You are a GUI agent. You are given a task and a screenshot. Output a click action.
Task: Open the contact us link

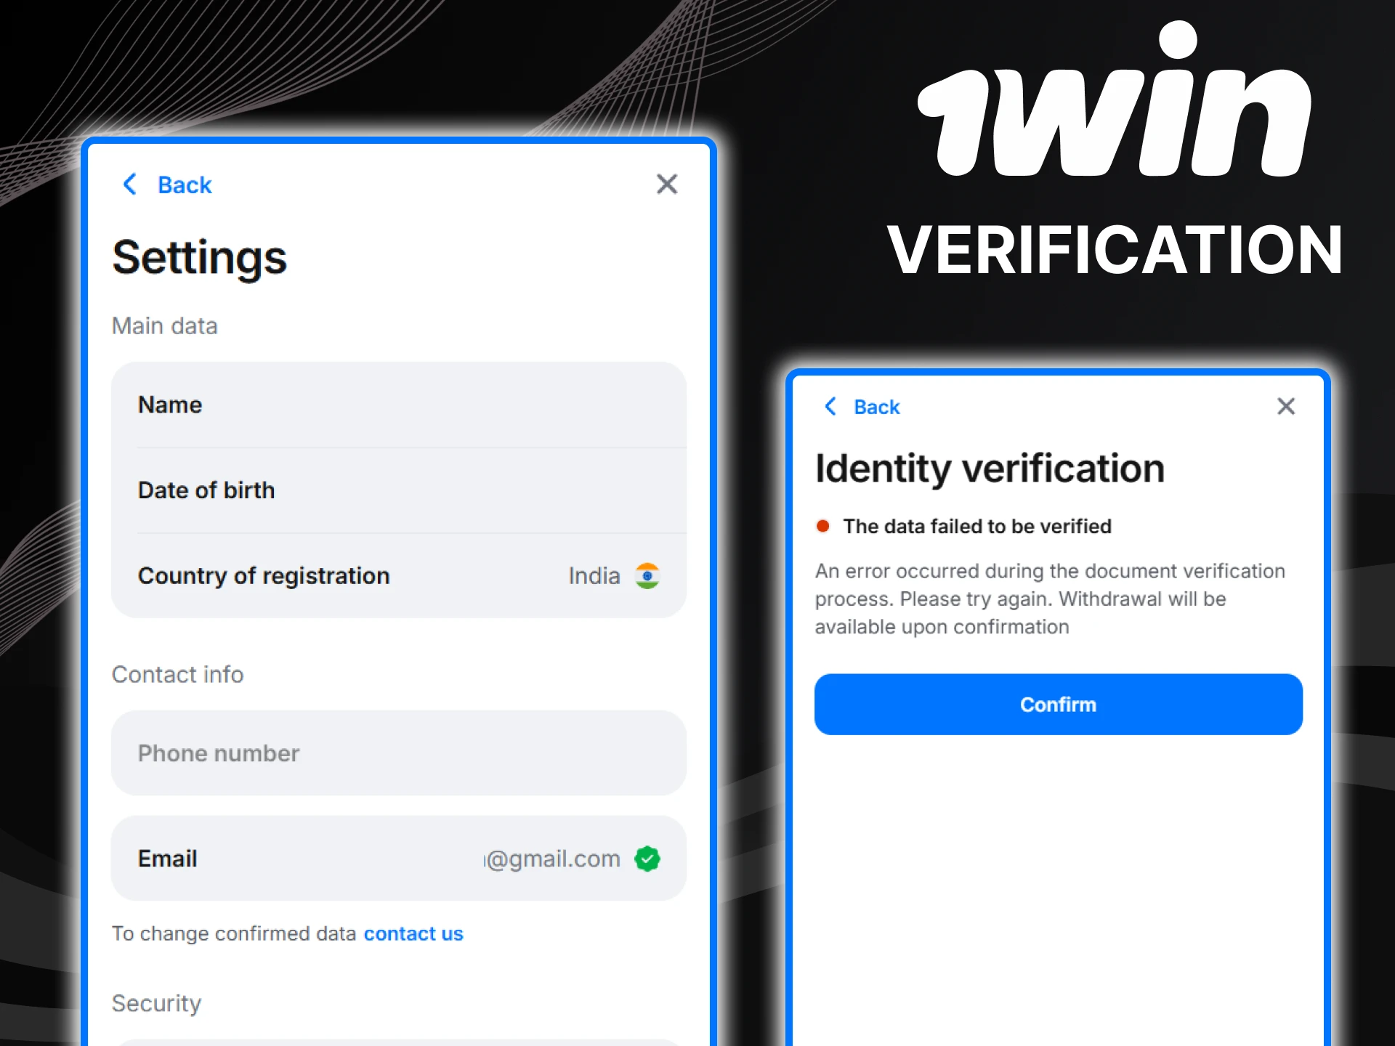pyautogui.click(x=413, y=933)
